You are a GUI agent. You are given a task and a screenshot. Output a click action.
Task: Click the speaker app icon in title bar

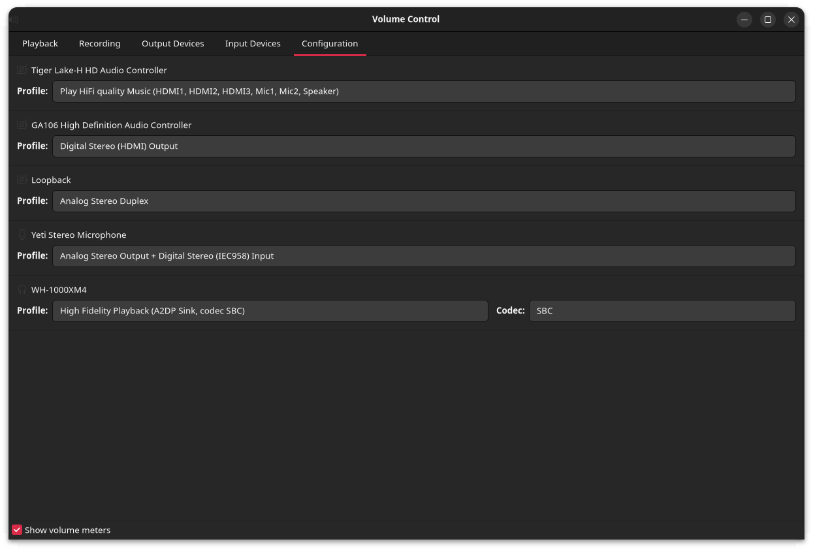point(14,20)
